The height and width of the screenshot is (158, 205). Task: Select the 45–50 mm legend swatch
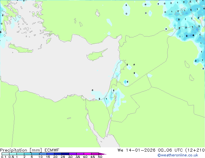95,154
